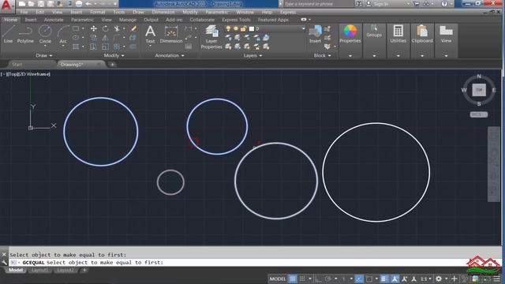
Task: Click the Hatch tool in Draw panel
Action: point(76,47)
